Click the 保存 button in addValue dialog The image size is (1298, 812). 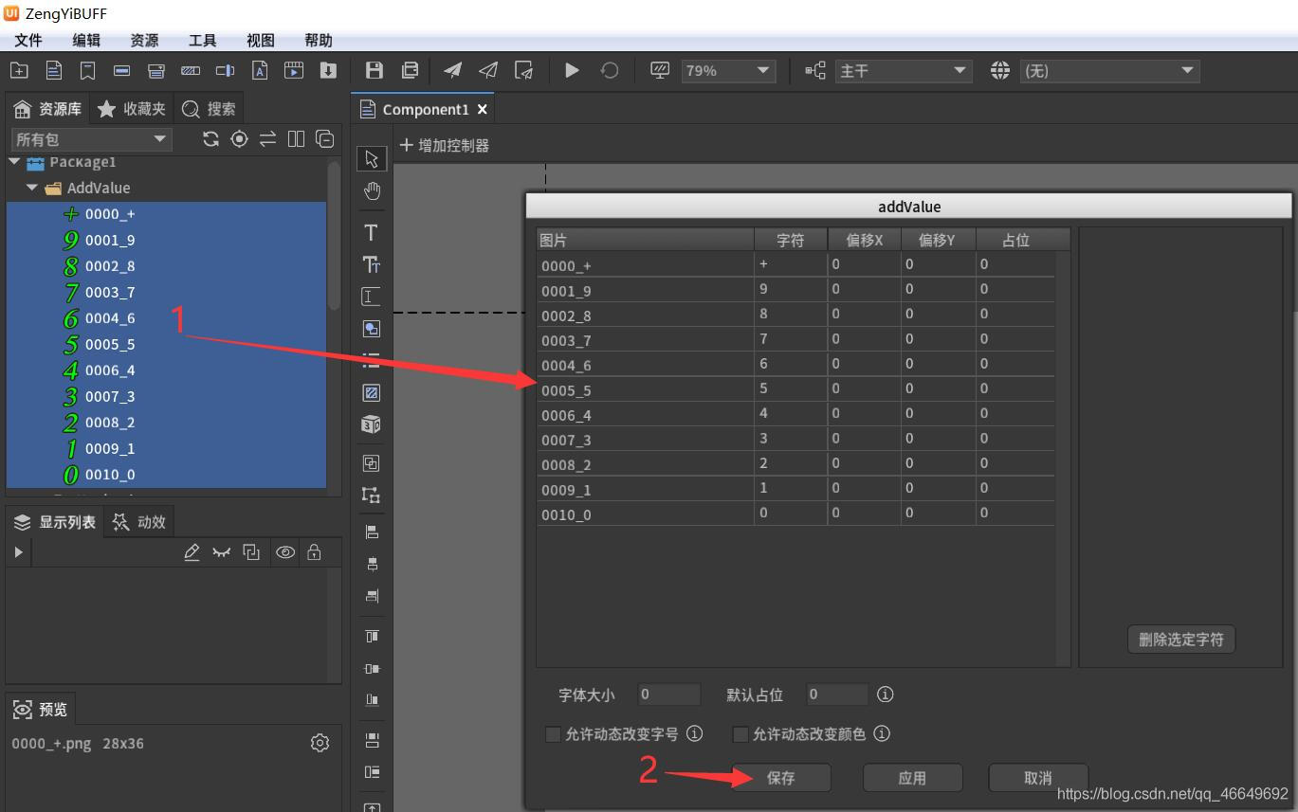pyautogui.click(x=780, y=778)
